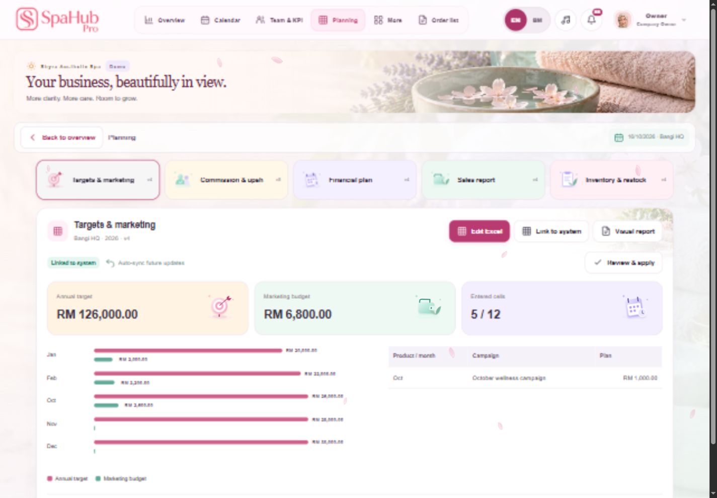
Task: Open the More menu in the top navigation
Action: [x=388, y=20]
